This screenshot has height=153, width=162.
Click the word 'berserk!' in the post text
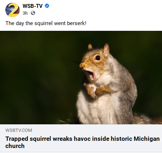tap(77, 23)
